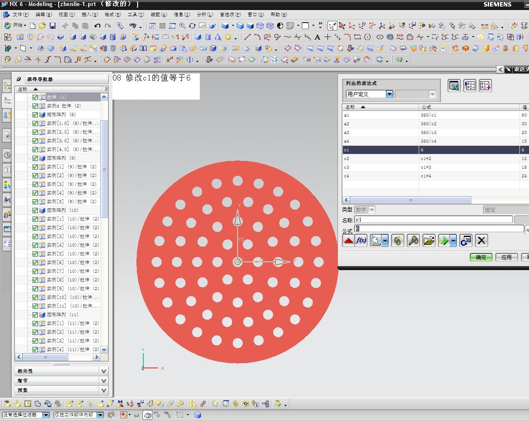Screen dimensions: 529x421
Task: Click the 名称 name input field
Action: tap(433, 220)
